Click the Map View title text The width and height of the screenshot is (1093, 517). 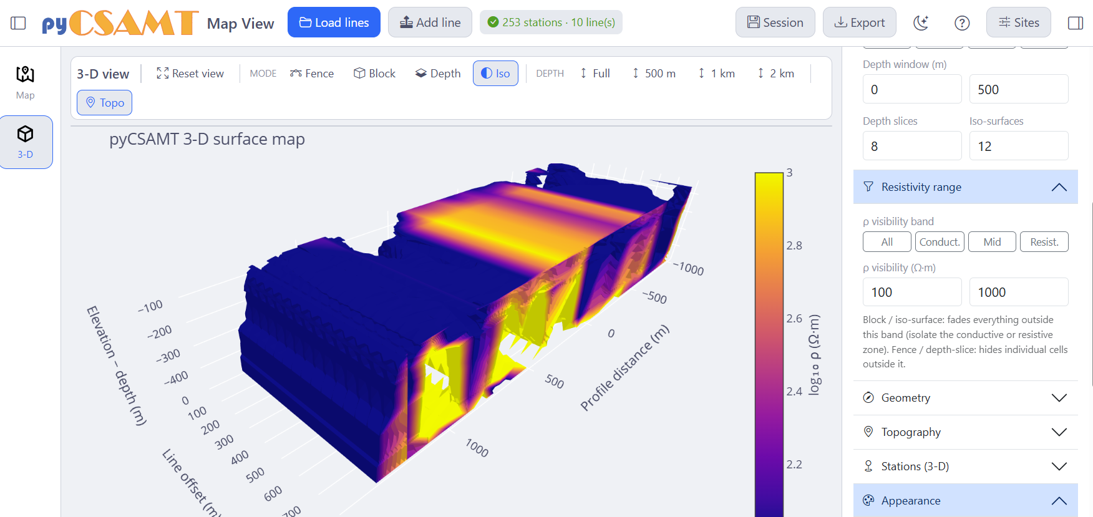pos(240,24)
